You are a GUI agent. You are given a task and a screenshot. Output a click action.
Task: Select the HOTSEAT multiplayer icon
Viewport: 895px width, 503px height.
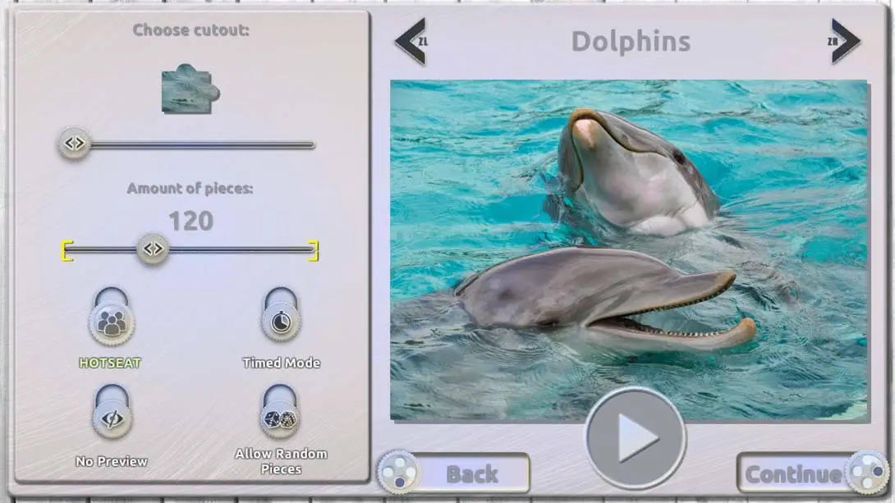(x=111, y=322)
